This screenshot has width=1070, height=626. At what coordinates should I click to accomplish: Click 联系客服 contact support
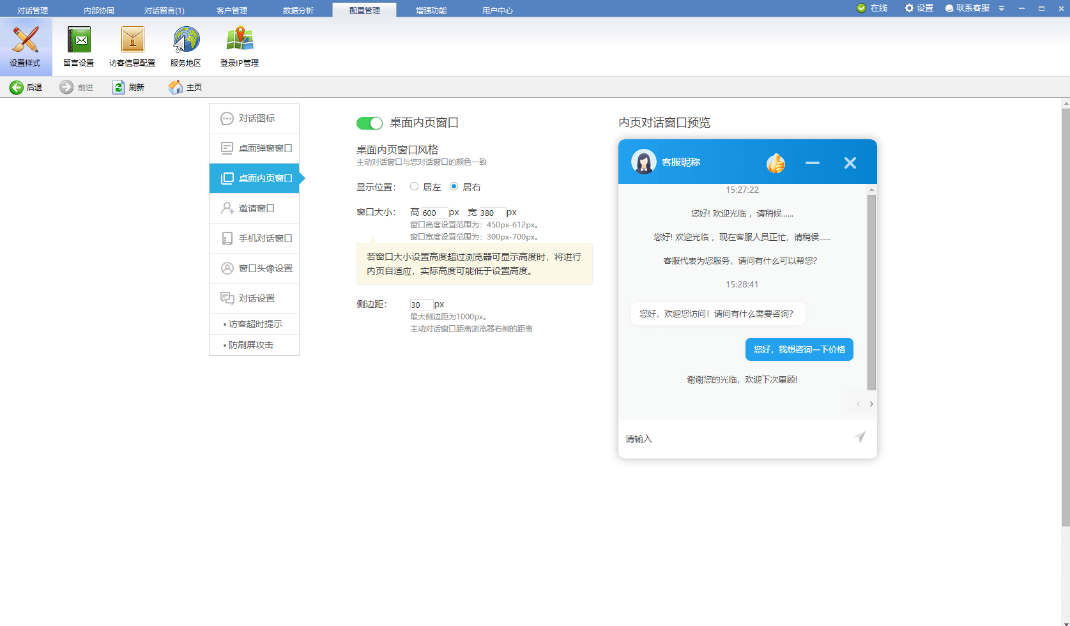tap(967, 8)
